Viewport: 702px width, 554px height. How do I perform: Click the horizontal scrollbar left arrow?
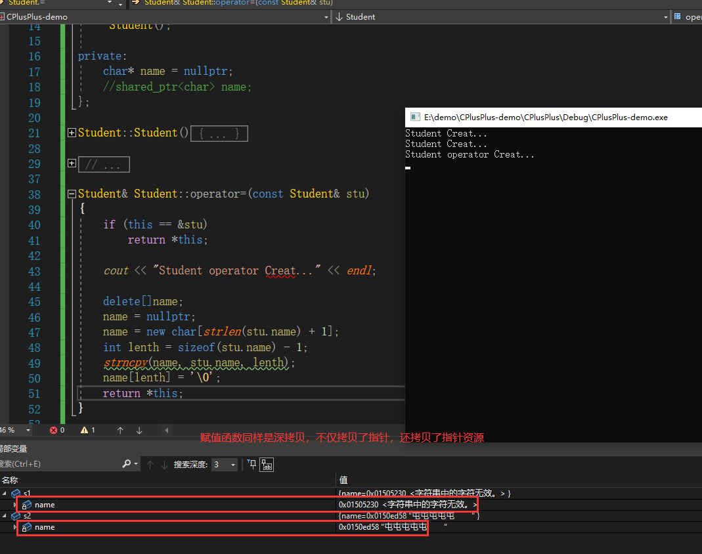pyautogui.click(x=167, y=430)
